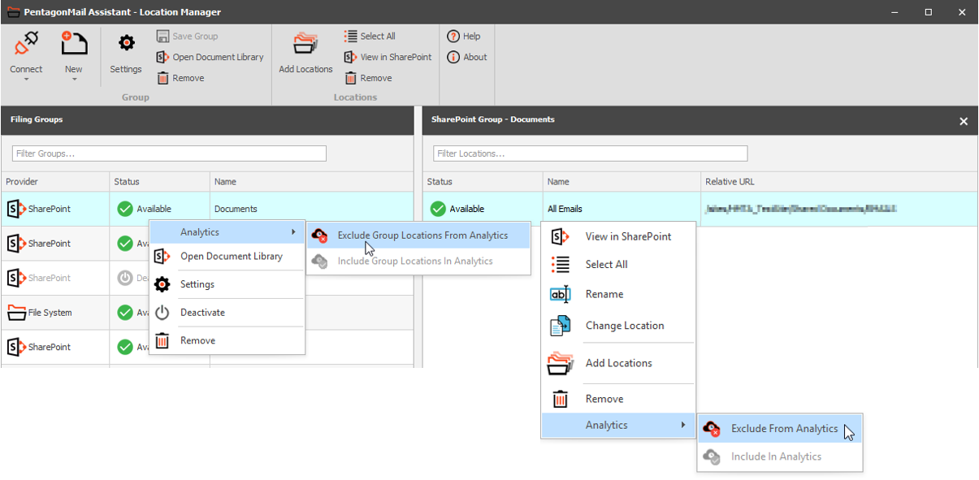Click the Rename text-cursor icon in the context menu
This screenshot has width=979, height=480.
(561, 294)
